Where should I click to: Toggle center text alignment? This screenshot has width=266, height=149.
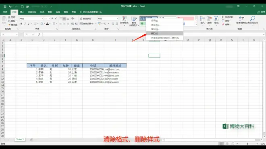pyautogui.click(x=64, y=24)
